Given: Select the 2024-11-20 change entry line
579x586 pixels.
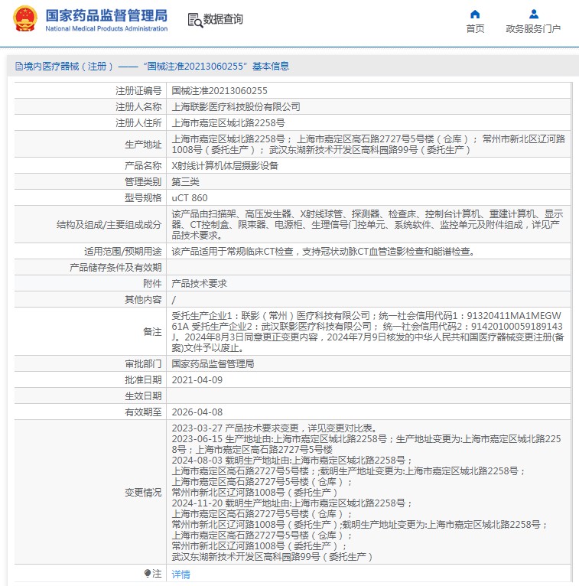Looking at the screenshot, I should (291, 503).
